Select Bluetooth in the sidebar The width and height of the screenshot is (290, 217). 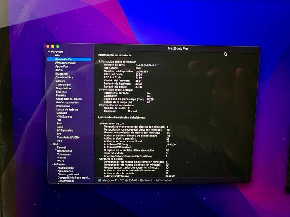point(62,74)
